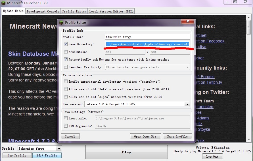Click the Play button

point(127,152)
